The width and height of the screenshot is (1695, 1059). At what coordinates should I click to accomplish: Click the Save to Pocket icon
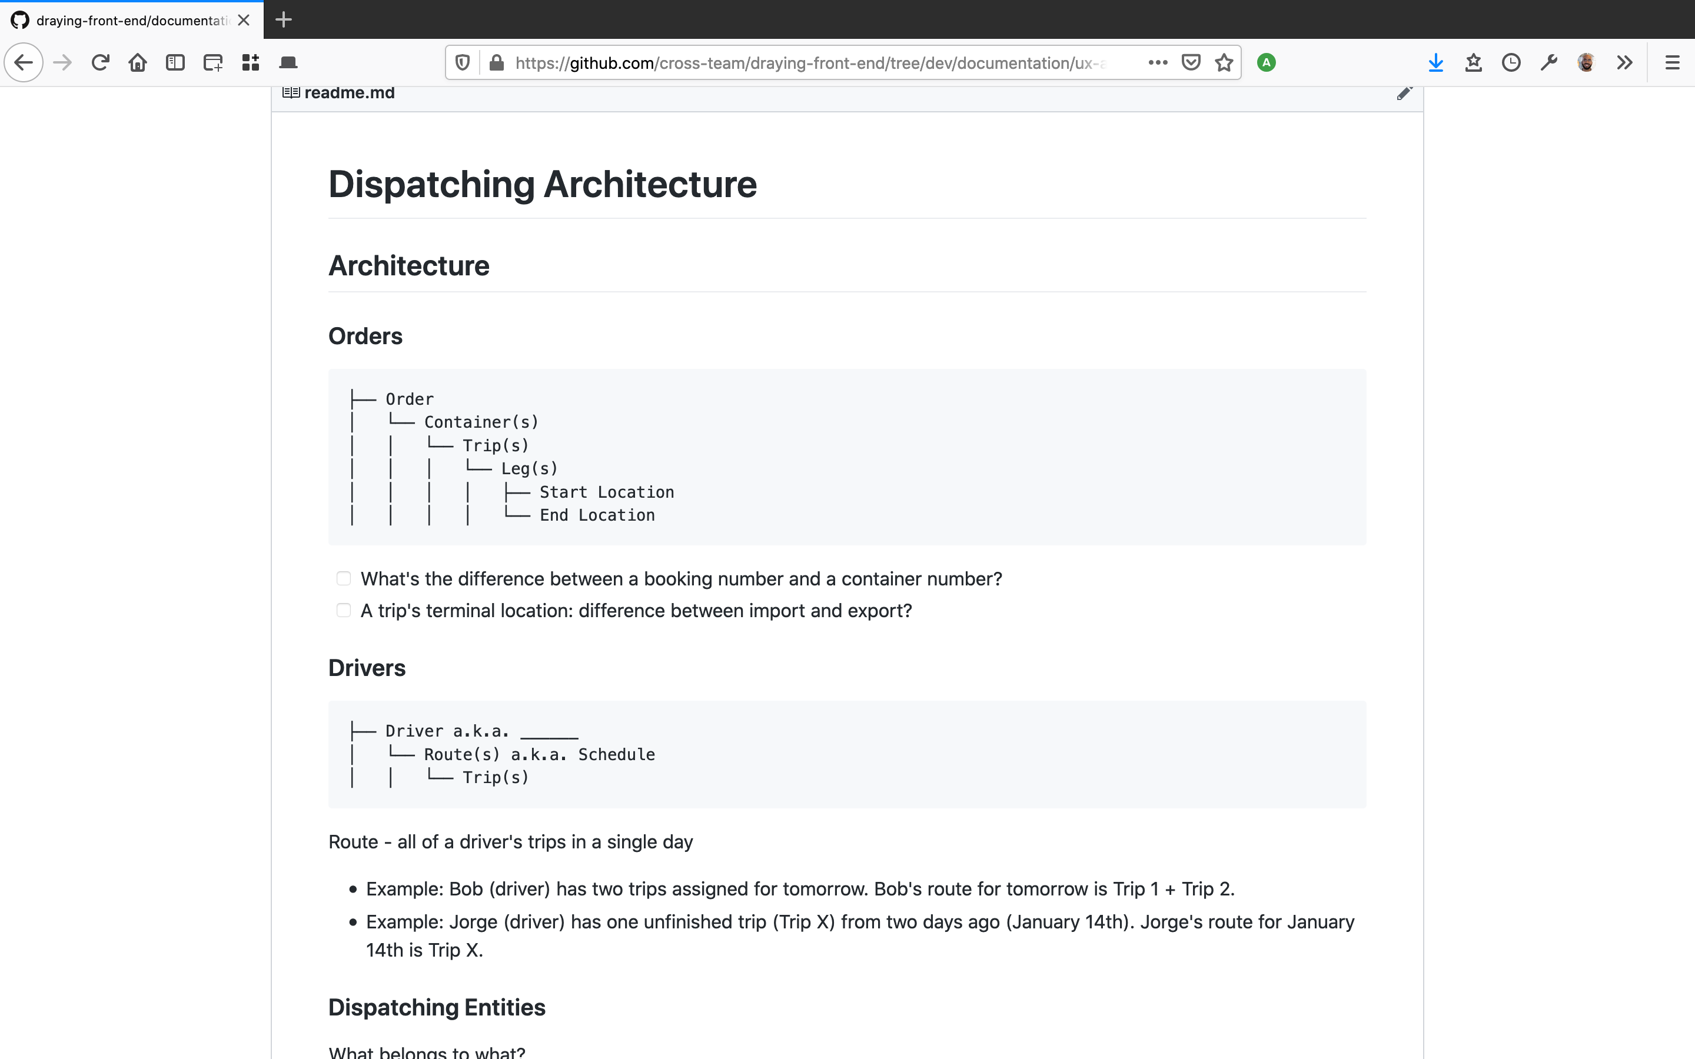pos(1191,63)
